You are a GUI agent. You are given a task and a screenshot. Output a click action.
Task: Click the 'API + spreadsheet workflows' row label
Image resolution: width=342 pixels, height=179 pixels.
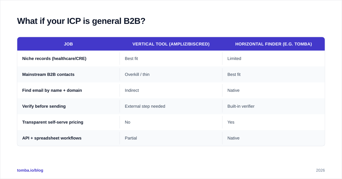(52, 138)
